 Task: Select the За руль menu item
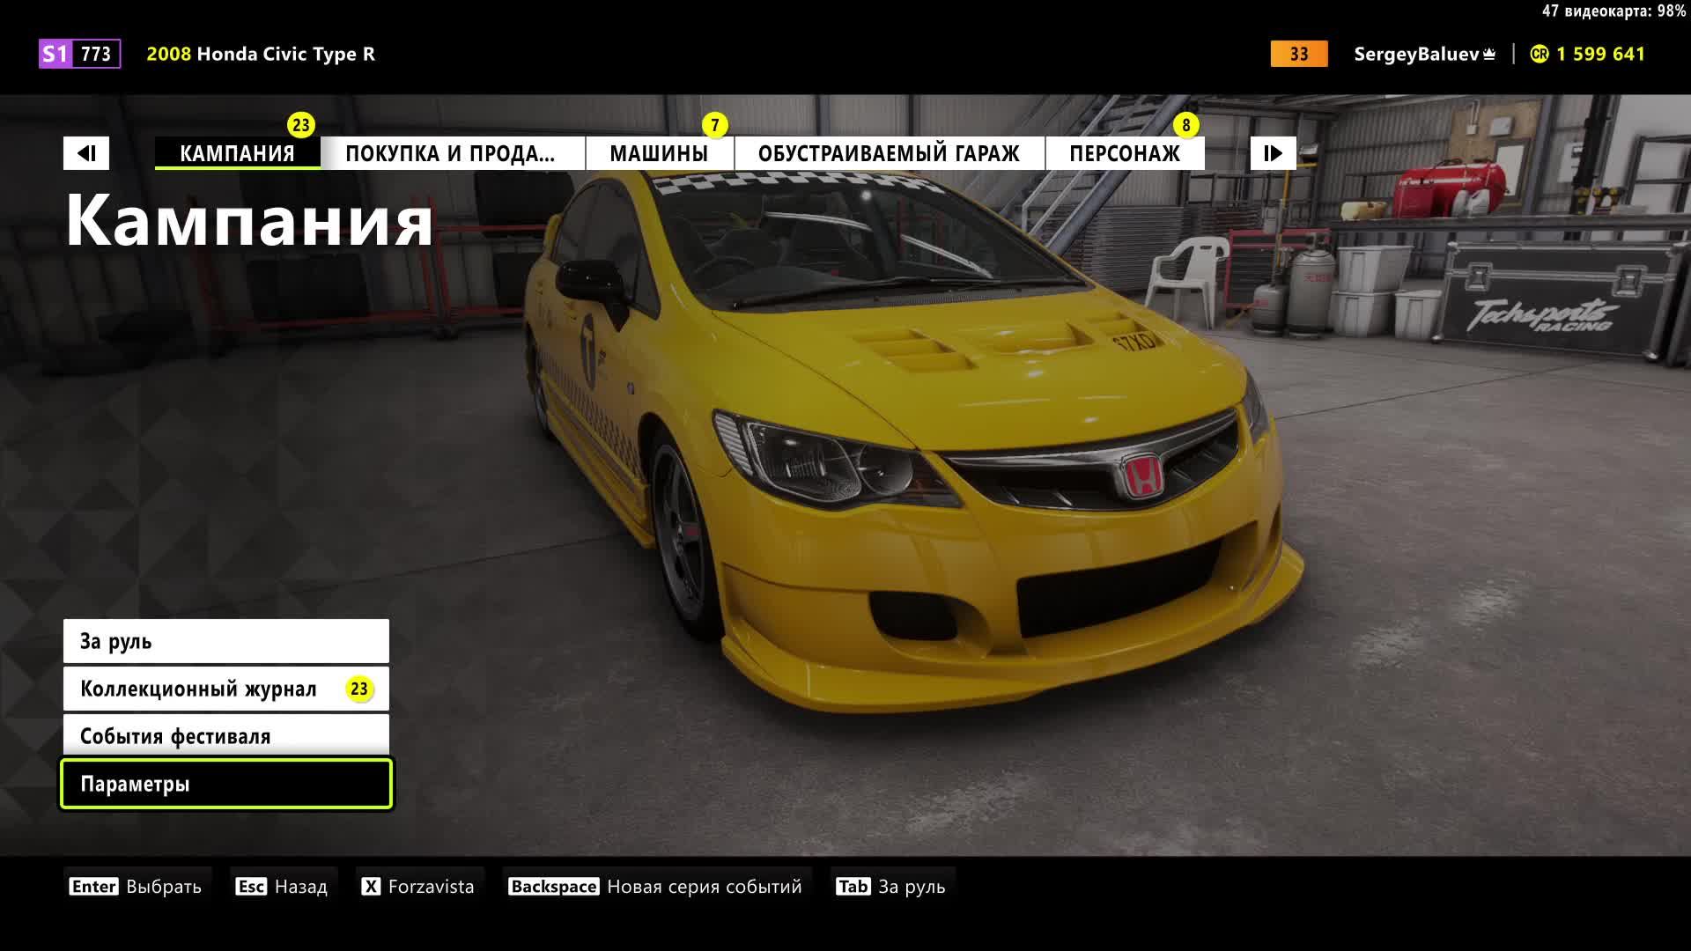pos(226,641)
